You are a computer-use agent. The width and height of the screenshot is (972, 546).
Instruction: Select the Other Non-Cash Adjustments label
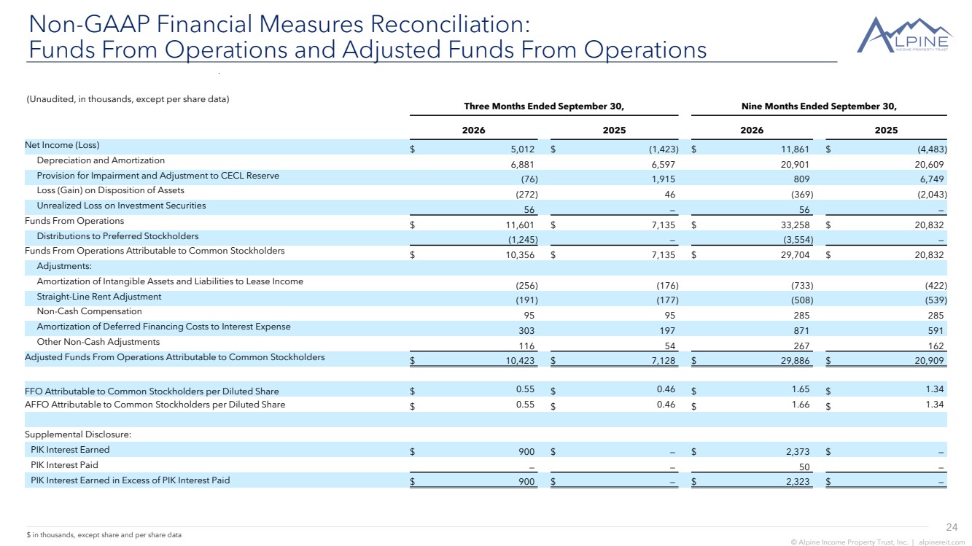(98, 342)
